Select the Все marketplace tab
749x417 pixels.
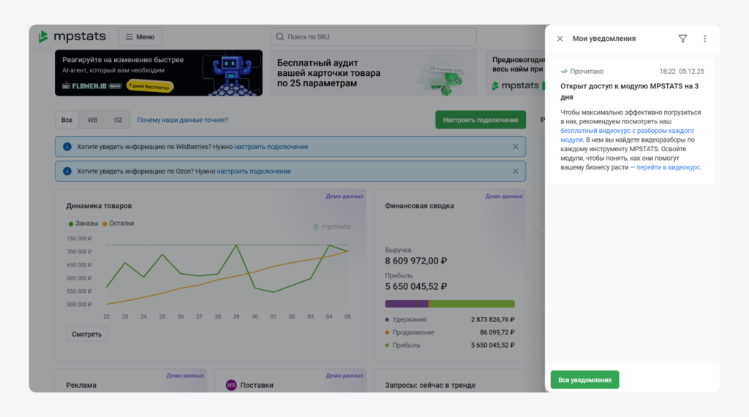(67, 120)
